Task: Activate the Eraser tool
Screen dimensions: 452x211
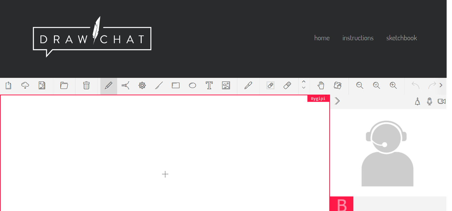Action: [287, 86]
